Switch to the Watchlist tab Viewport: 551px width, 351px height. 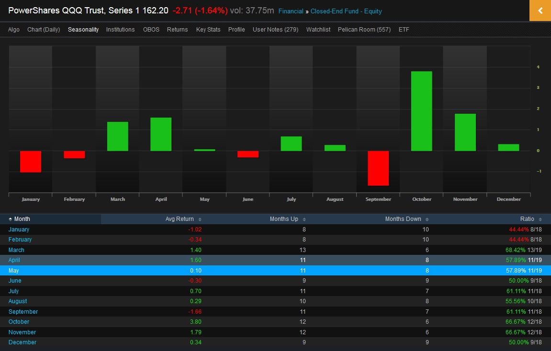(318, 30)
